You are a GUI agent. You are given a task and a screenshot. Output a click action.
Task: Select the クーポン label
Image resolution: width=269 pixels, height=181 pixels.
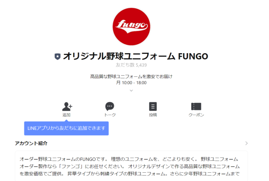click(196, 115)
